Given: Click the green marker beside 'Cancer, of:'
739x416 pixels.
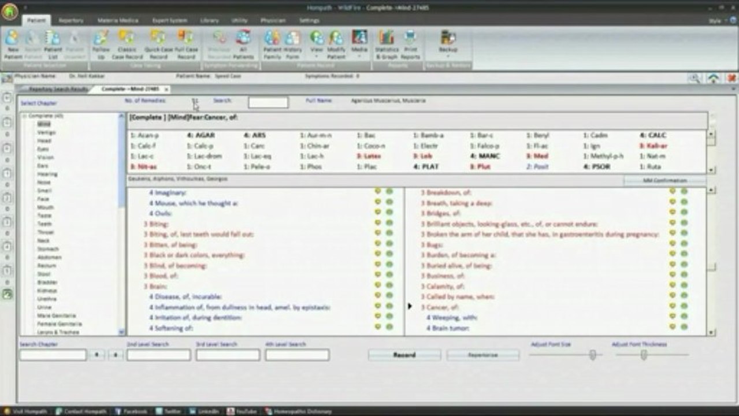Looking at the screenshot, I should tap(684, 307).
